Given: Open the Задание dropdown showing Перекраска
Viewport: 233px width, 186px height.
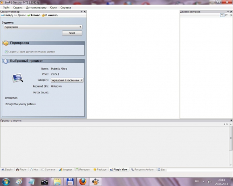Looking at the screenshot, I should 43,27.
